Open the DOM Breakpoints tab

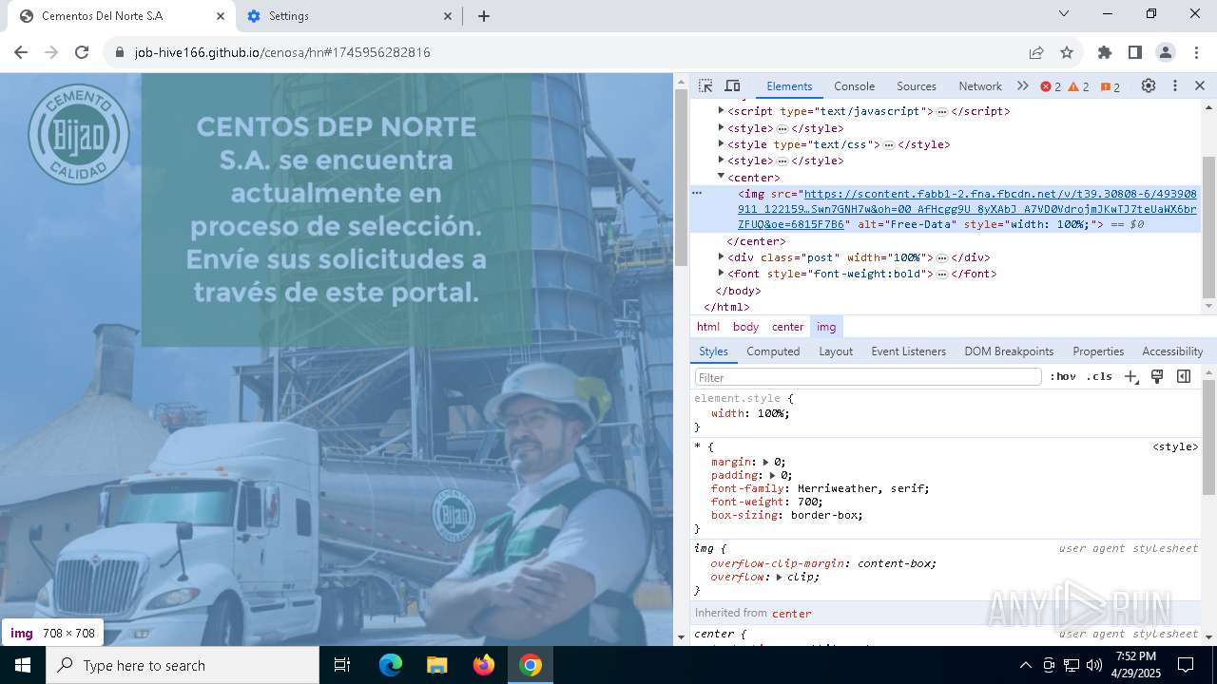[x=1009, y=351]
